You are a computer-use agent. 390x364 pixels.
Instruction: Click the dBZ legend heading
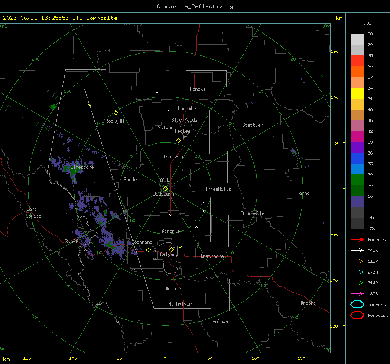(x=367, y=23)
